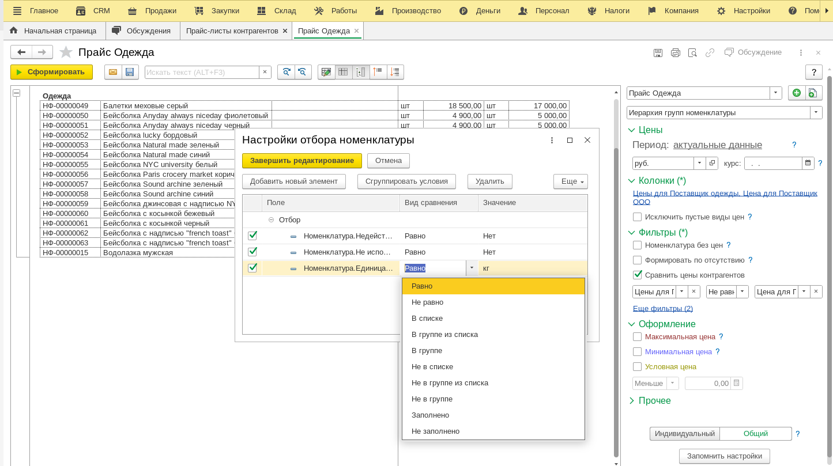
Task: Enable the 'Номенклатура без цен' checkbox
Action: coord(637,245)
